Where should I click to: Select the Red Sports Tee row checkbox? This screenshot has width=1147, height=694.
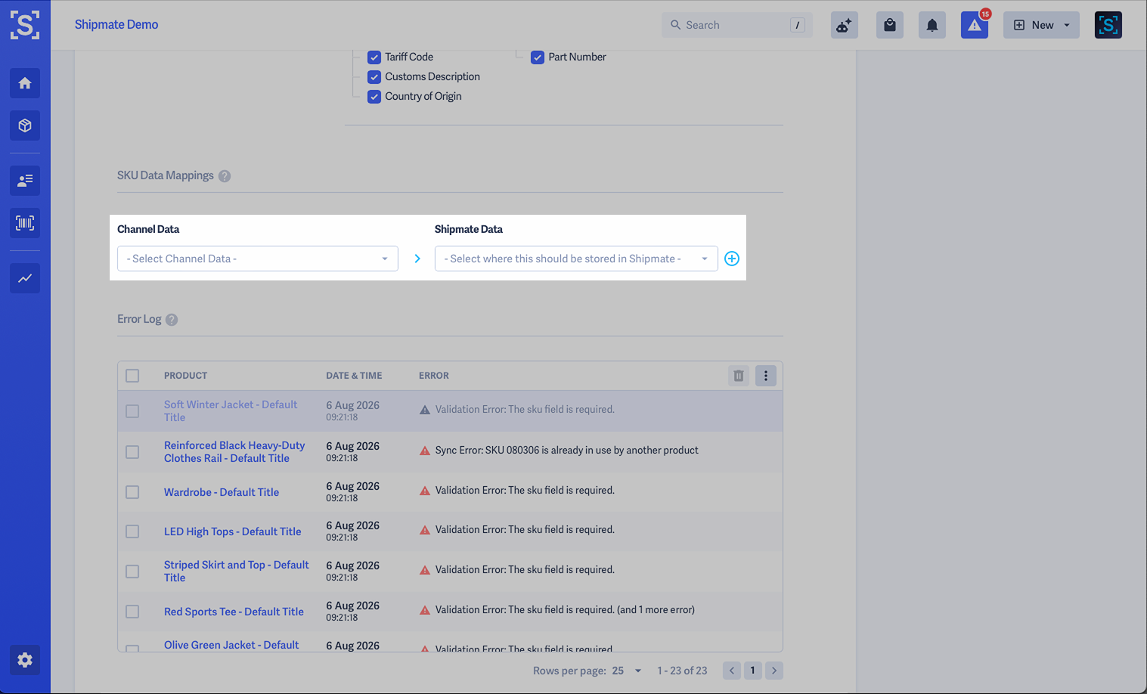132,612
